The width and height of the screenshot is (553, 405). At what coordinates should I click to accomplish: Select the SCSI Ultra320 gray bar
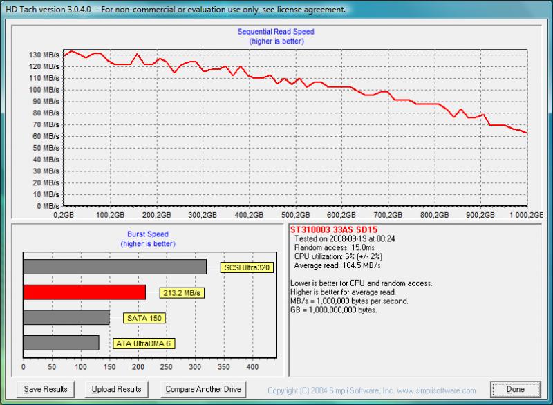coord(115,267)
